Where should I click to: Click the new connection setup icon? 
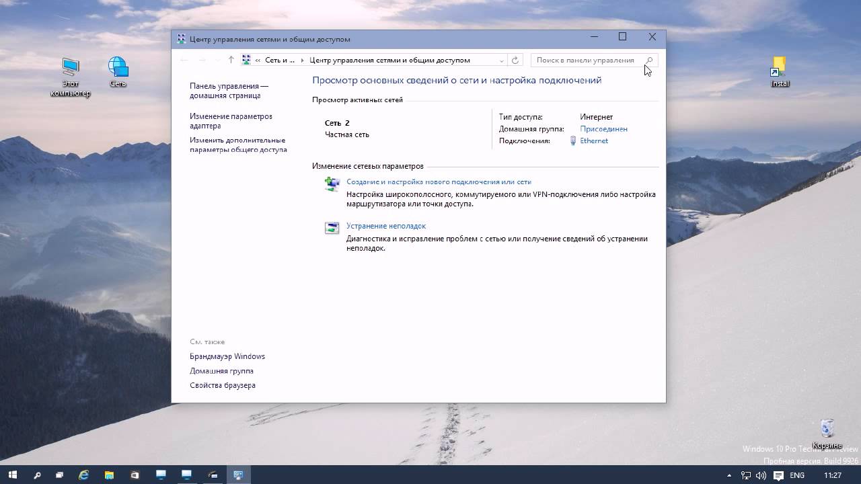332,184
